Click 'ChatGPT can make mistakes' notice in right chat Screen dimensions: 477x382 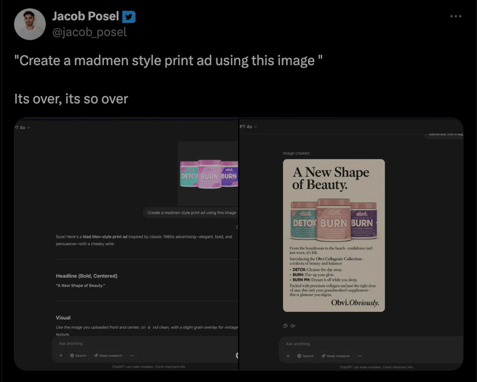pyautogui.click(x=377, y=367)
